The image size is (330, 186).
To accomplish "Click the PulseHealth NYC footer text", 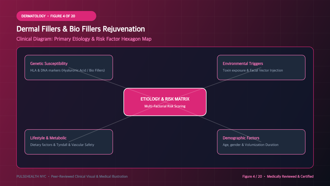I will [72, 176].
